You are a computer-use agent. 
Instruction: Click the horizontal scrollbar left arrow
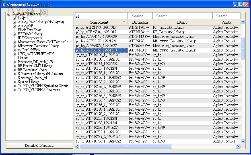77,146
